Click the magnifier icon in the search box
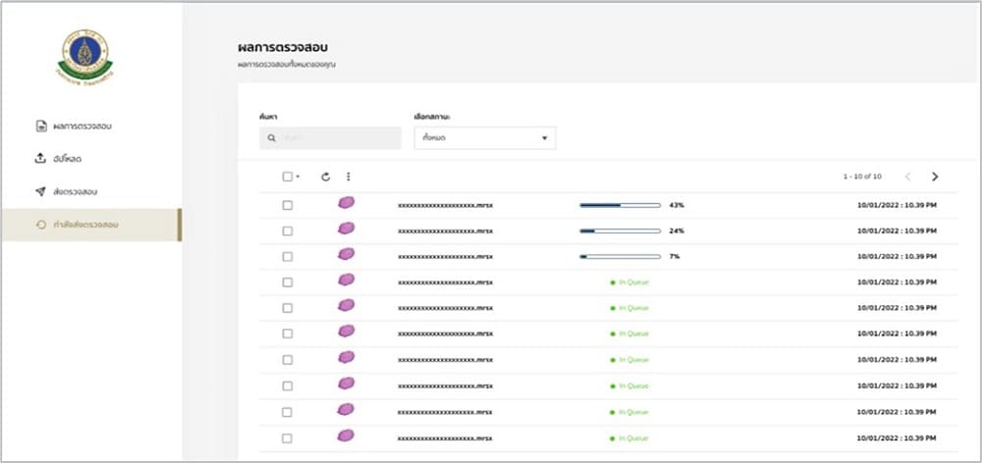The image size is (982, 463). 272,138
